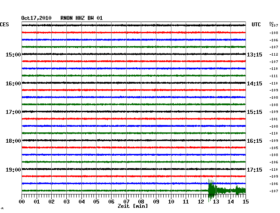Viewport: 280px width, 213px height.
Task: Select minute tick label 00
Action: click(x=22, y=202)
